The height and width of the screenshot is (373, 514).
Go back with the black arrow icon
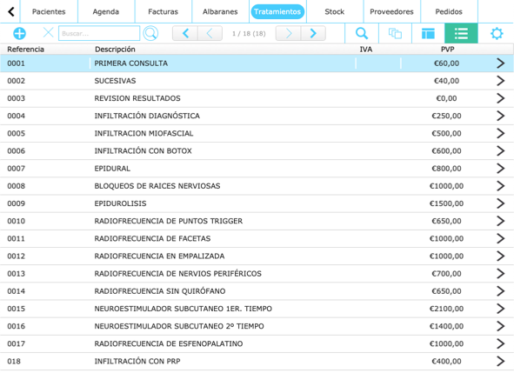pyautogui.click(x=10, y=11)
